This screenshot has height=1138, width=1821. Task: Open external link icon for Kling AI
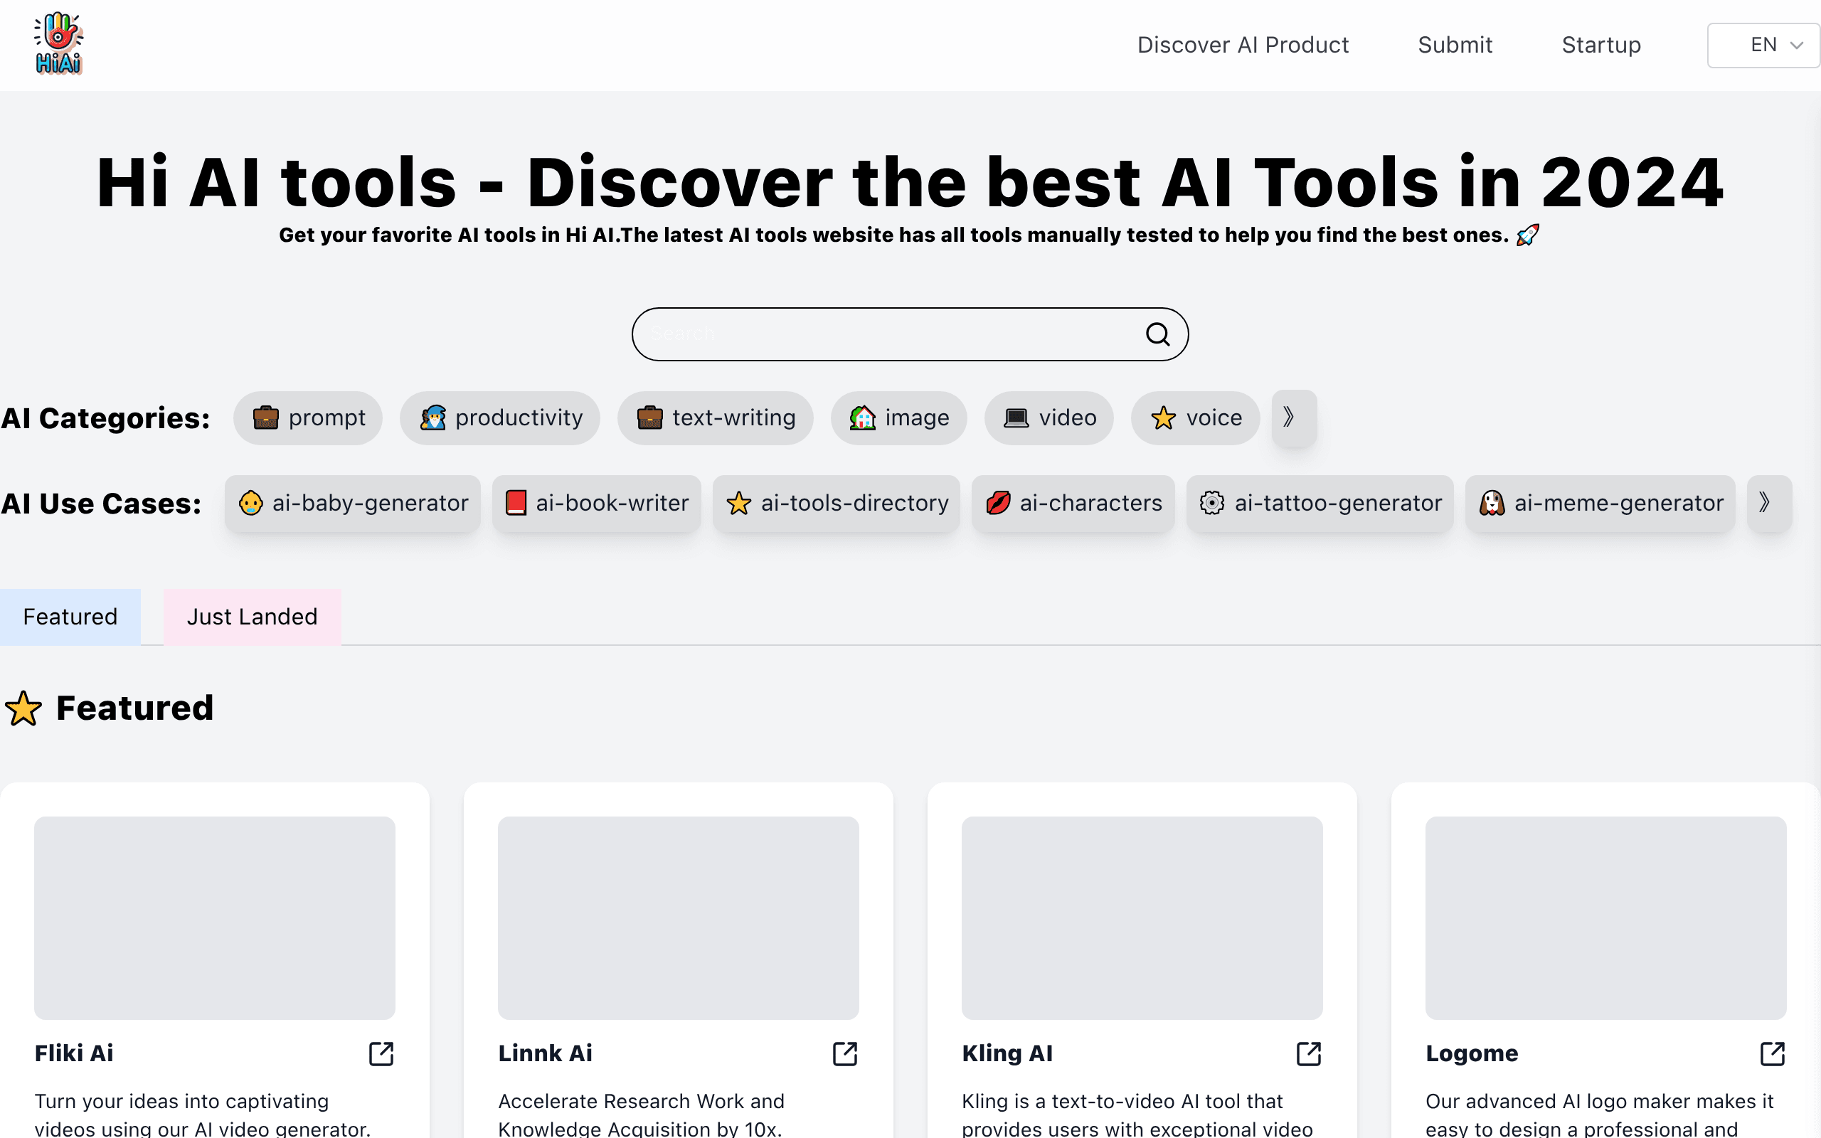click(1309, 1053)
